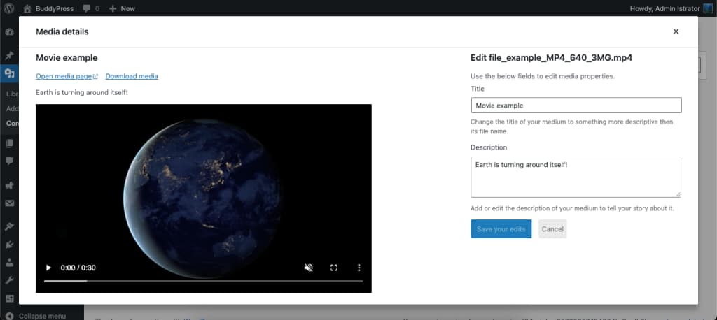Click the Description textarea resize handle
The image size is (717, 320).
[678, 194]
